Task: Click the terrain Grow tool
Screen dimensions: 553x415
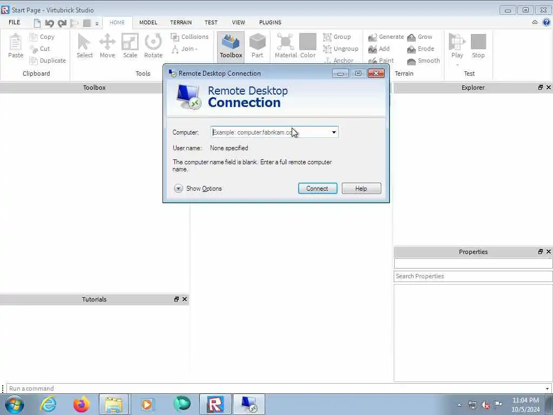Action: [x=419, y=37]
